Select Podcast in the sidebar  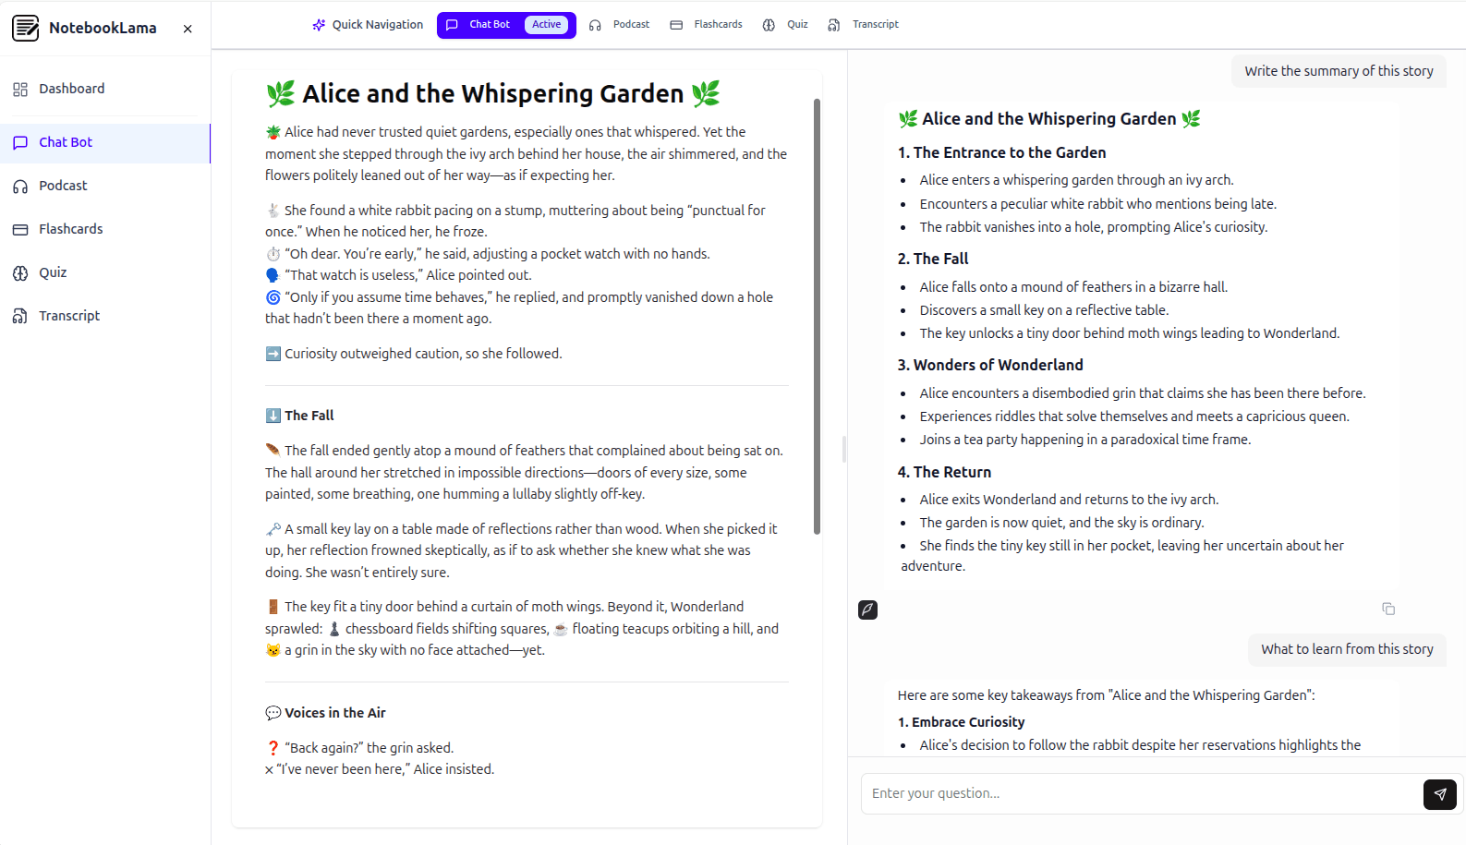point(63,186)
